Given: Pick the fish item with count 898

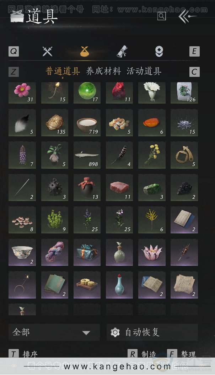Looking at the screenshot, I should pos(87,155).
